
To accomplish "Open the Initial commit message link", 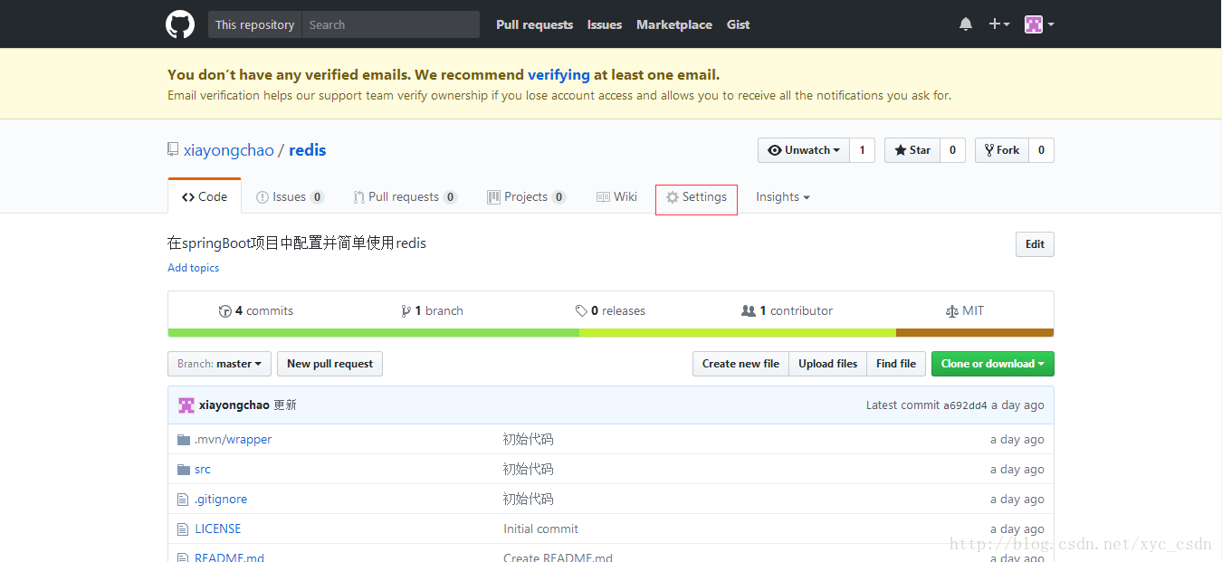I will point(541,529).
